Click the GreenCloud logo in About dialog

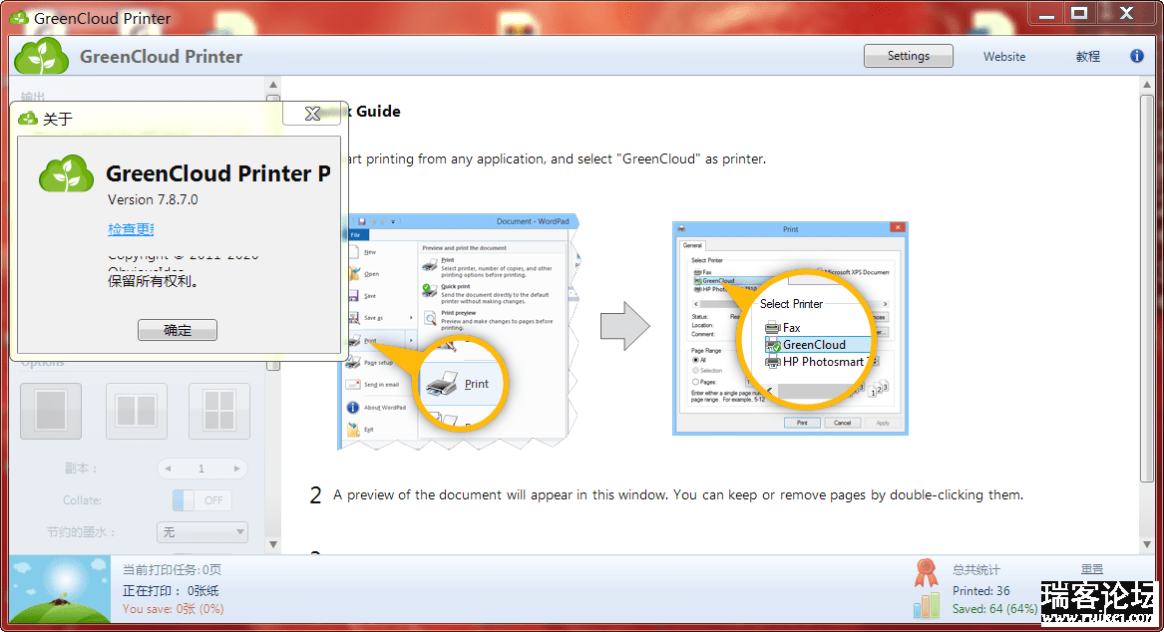pyautogui.click(x=66, y=172)
